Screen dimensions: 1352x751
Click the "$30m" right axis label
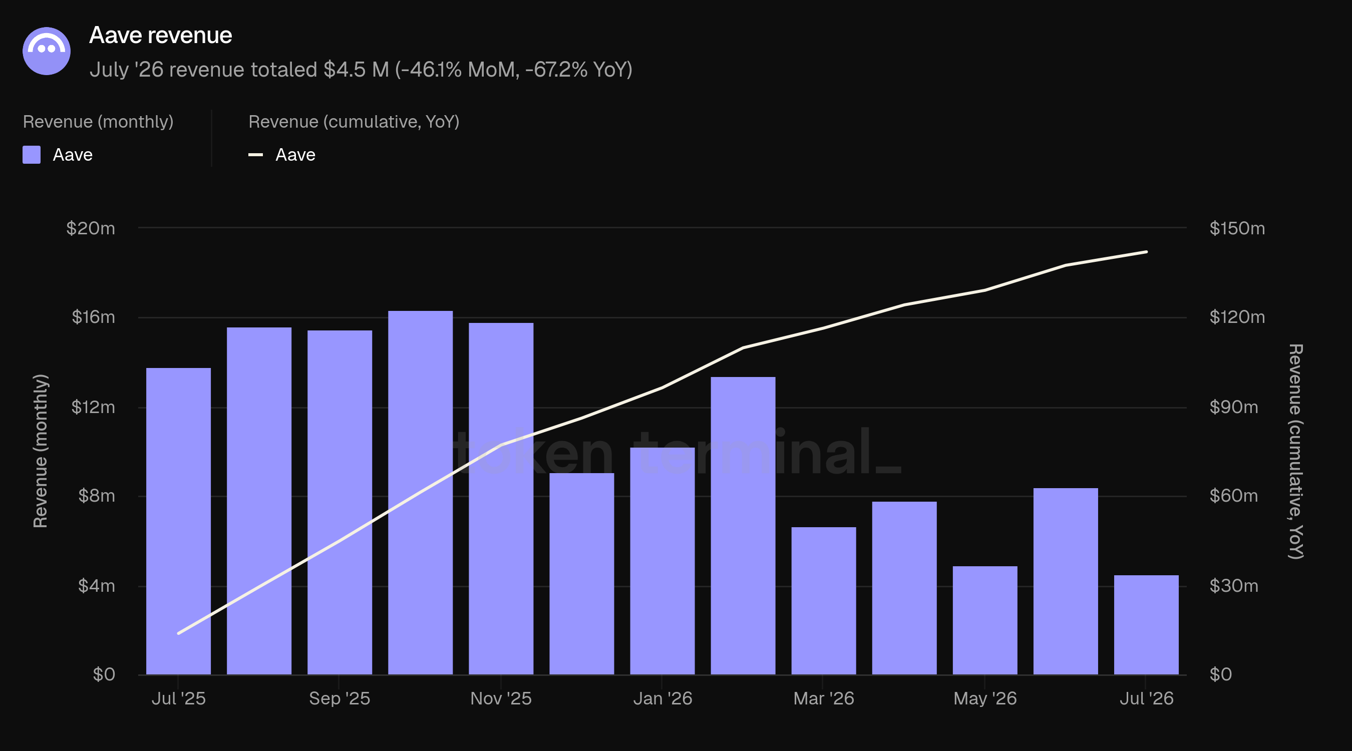tap(1234, 586)
